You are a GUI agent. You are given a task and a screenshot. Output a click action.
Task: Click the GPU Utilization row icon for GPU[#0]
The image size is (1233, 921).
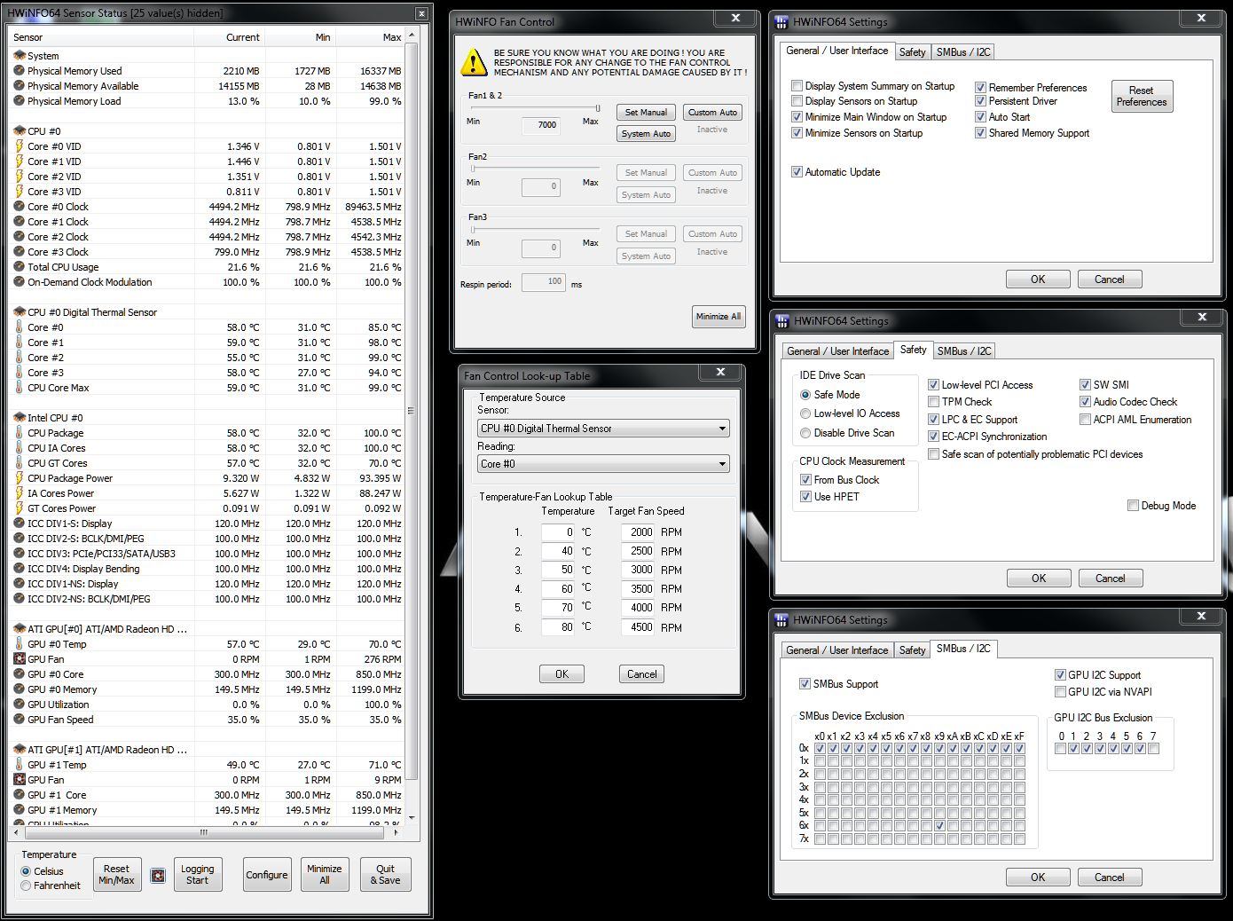(x=20, y=705)
